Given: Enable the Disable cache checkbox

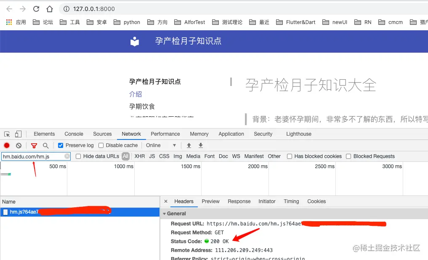Looking at the screenshot, I should pos(101,145).
